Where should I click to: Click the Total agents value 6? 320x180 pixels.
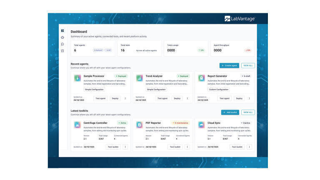pos(75,50)
